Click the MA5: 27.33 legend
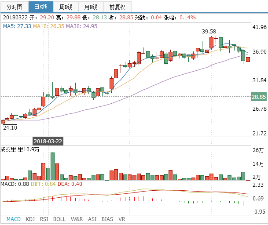The image size is (268, 225). coord(17,26)
